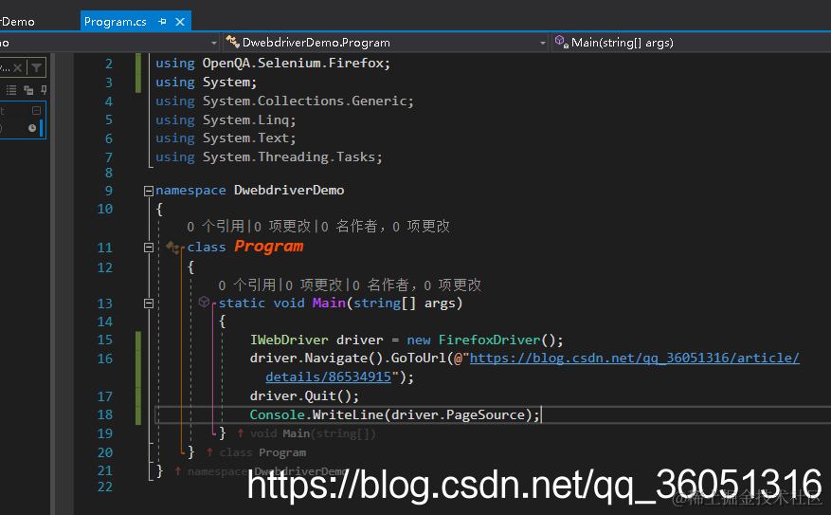Screen dimensions: 831x515
Task: Click the PageSource property on line 18
Action: click(485, 414)
